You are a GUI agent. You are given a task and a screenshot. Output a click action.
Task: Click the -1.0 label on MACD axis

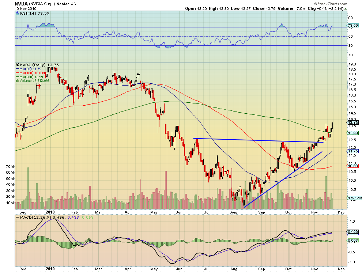[352, 262]
